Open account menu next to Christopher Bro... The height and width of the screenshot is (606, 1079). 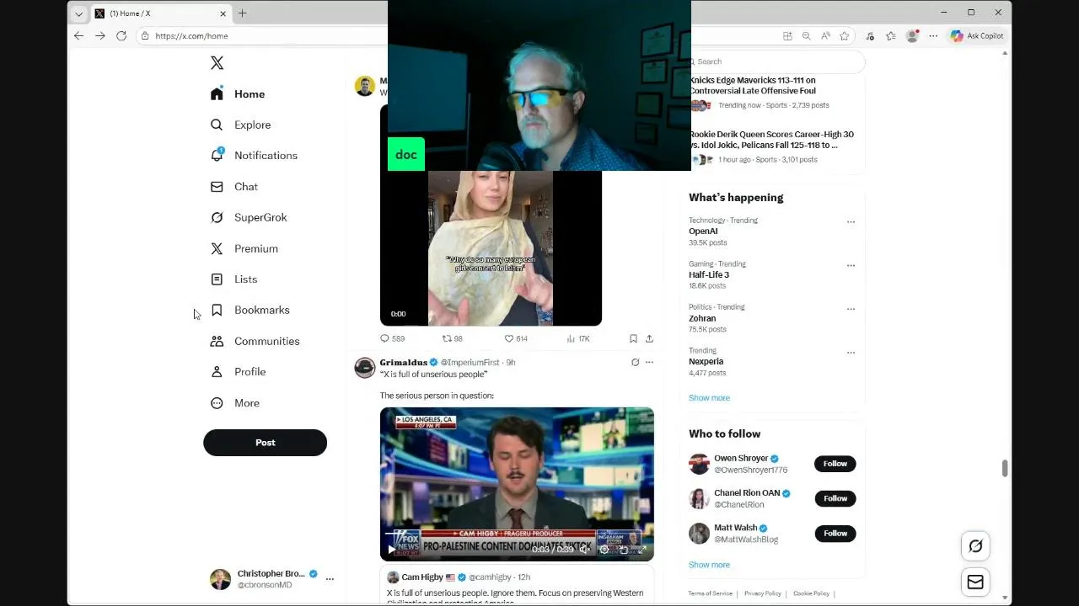click(x=330, y=579)
